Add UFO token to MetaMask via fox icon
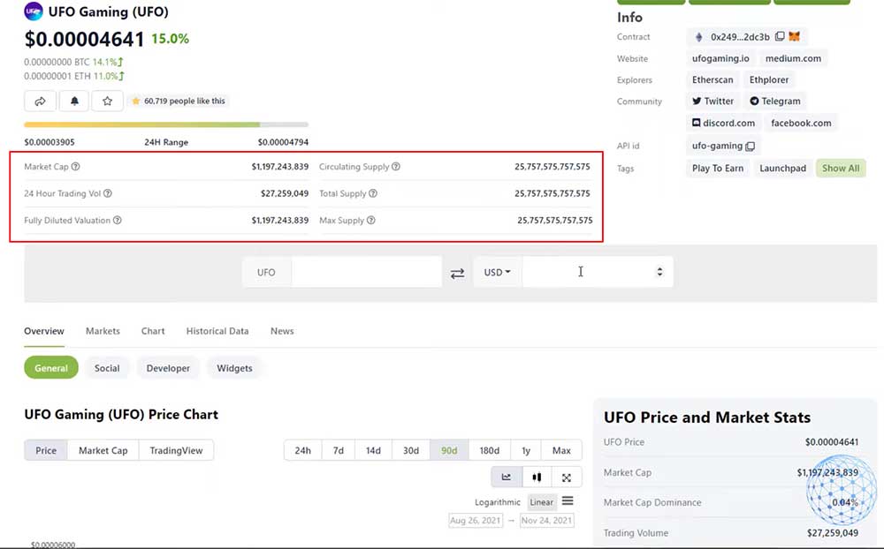Viewport: 884px width, 549px height. (x=794, y=36)
